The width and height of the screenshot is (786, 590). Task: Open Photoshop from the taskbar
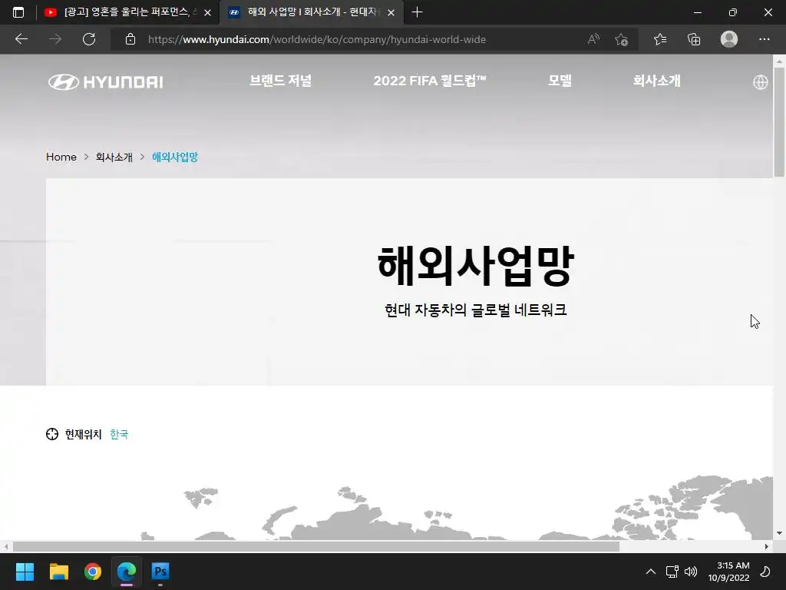(160, 572)
